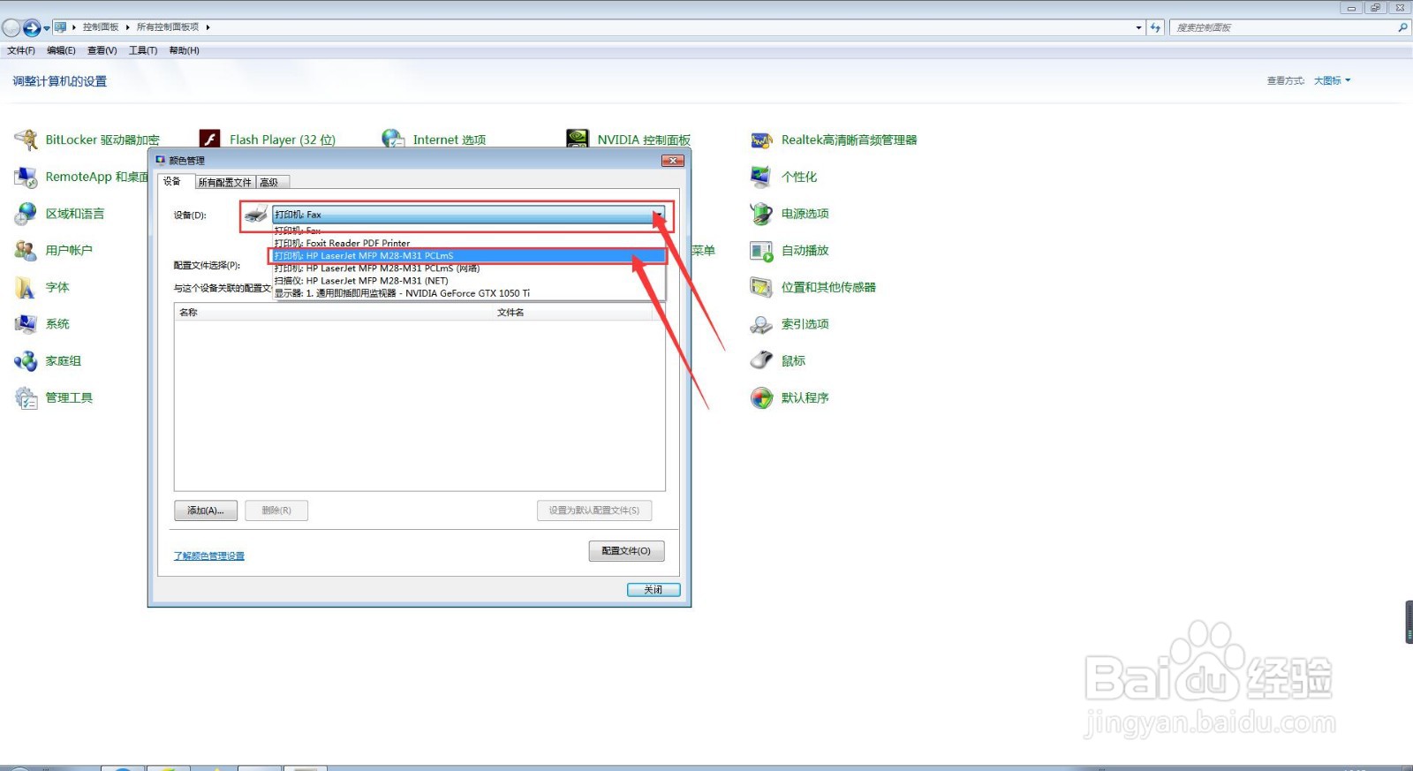The height and width of the screenshot is (771, 1413).
Task: Close the 颜色管理 dialog
Action: (x=673, y=161)
